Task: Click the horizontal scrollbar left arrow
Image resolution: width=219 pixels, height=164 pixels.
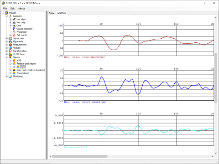Action: [51, 156]
